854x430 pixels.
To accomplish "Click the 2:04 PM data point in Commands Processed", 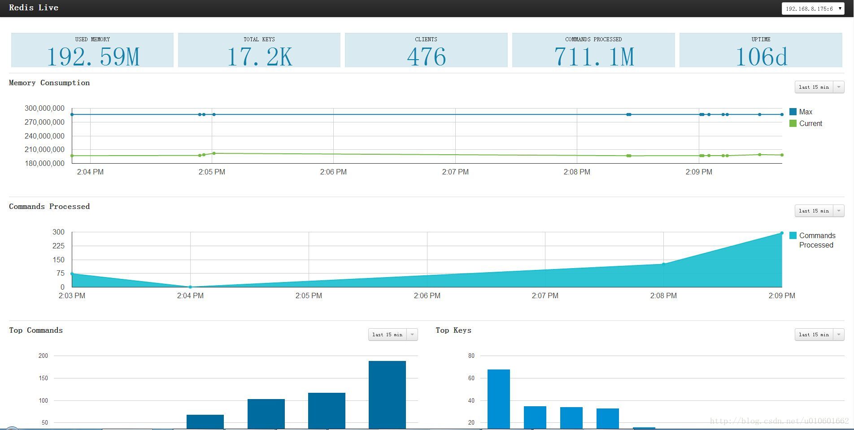I will click(x=190, y=287).
